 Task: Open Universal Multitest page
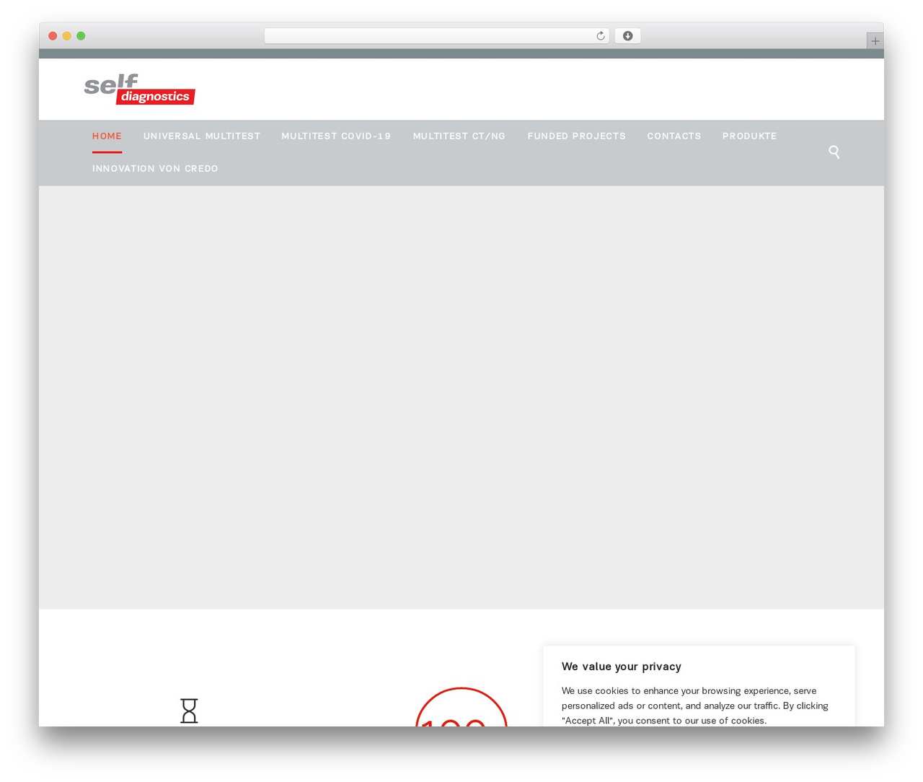tap(202, 136)
